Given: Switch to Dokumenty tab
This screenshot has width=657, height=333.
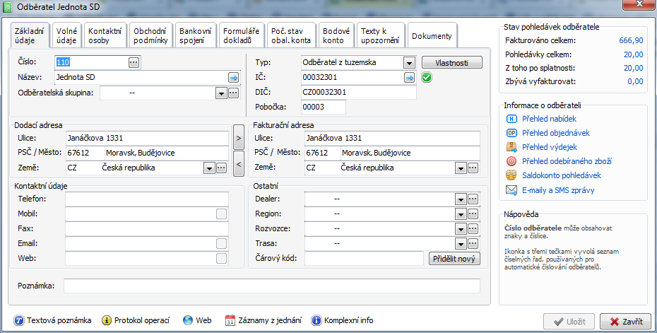Looking at the screenshot, I should 432,36.
